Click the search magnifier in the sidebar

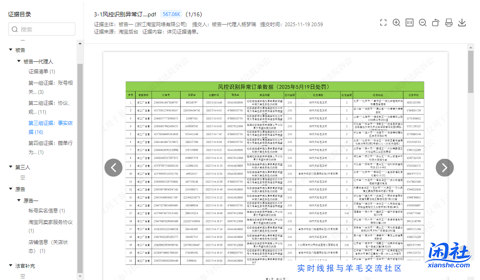(x=16, y=29)
